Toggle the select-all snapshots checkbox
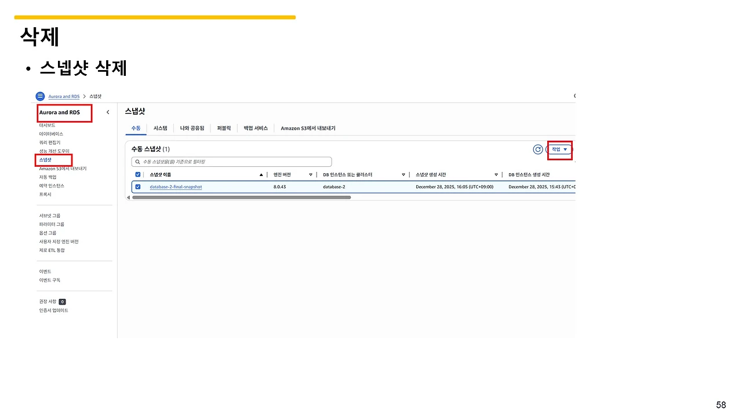 (x=138, y=174)
